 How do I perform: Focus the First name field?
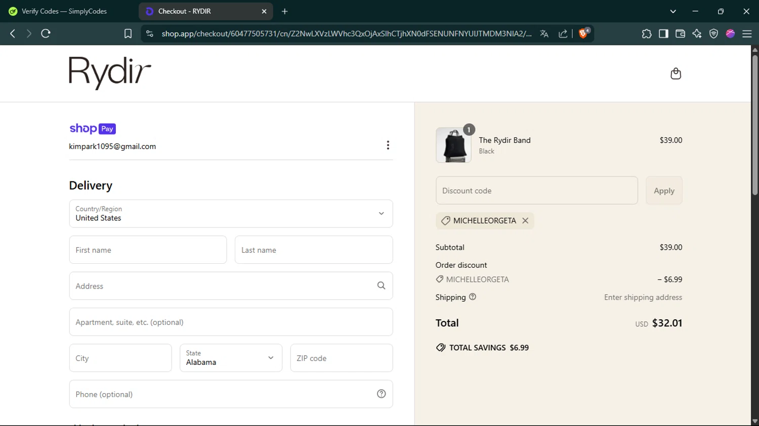[x=148, y=250]
